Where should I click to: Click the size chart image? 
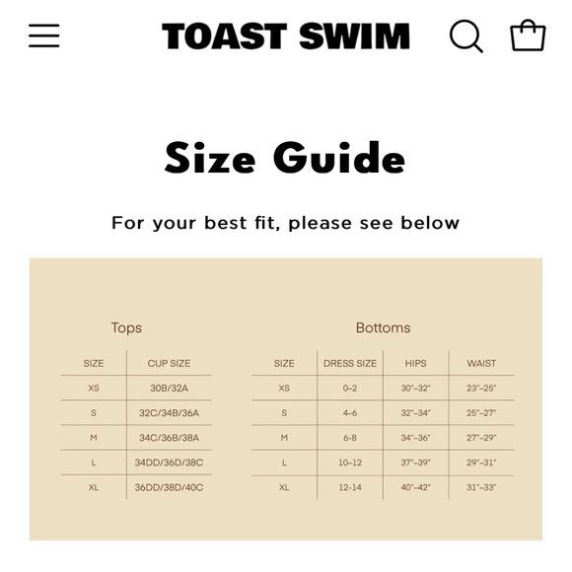(x=286, y=399)
